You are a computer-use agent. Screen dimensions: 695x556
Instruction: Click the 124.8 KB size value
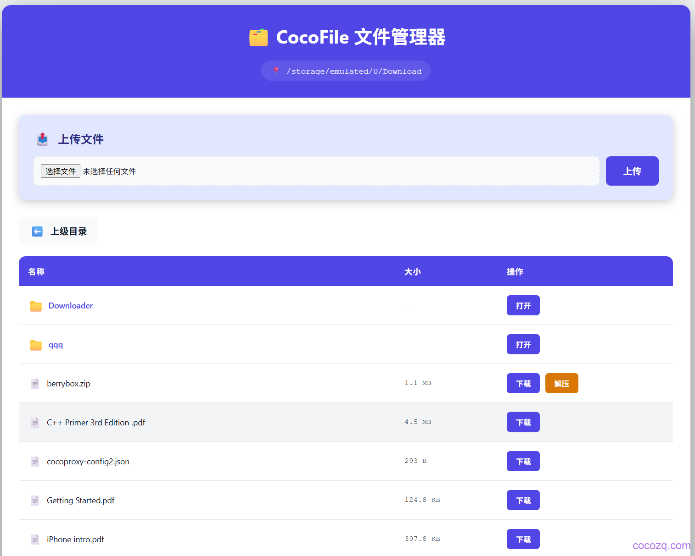click(x=422, y=500)
